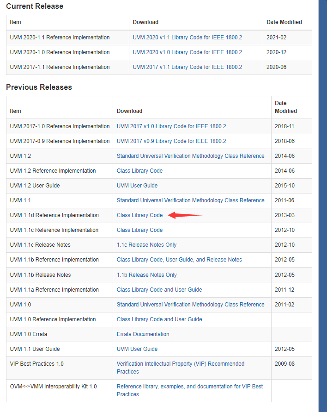The height and width of the screenshot is (412, 327).
Task: Select 'UVM 2017-0.9 Reference Implementation' item text
Action: point(60,141)
